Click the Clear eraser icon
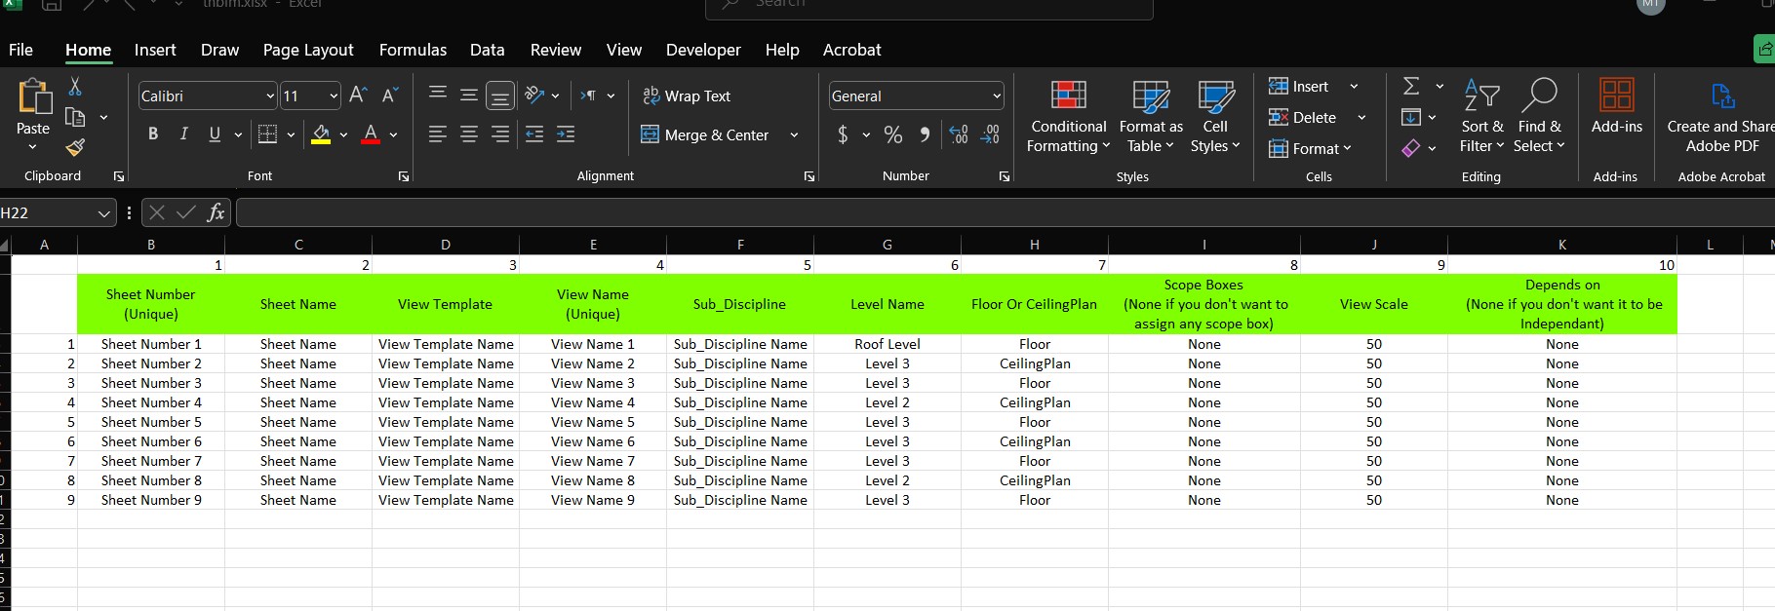The width and height of the screenshot is (1775, 611). point(1411,148)
